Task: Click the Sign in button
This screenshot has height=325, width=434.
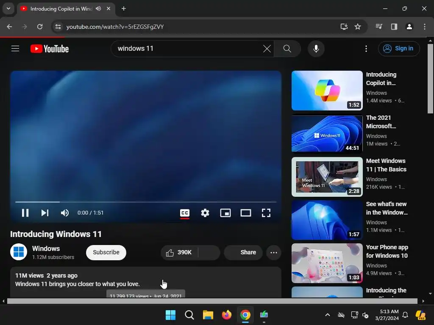Action: coord(398,49)
